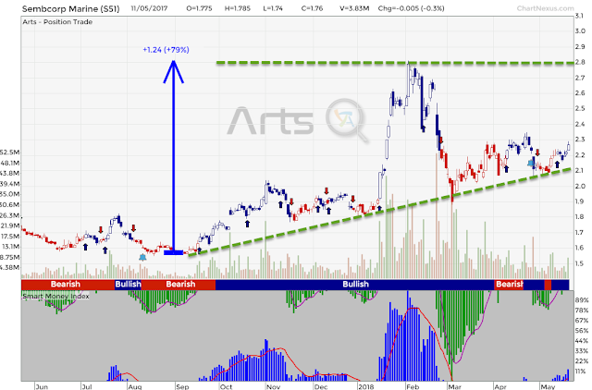Click the Smart Money Index panel label

[x=55, y=296]
